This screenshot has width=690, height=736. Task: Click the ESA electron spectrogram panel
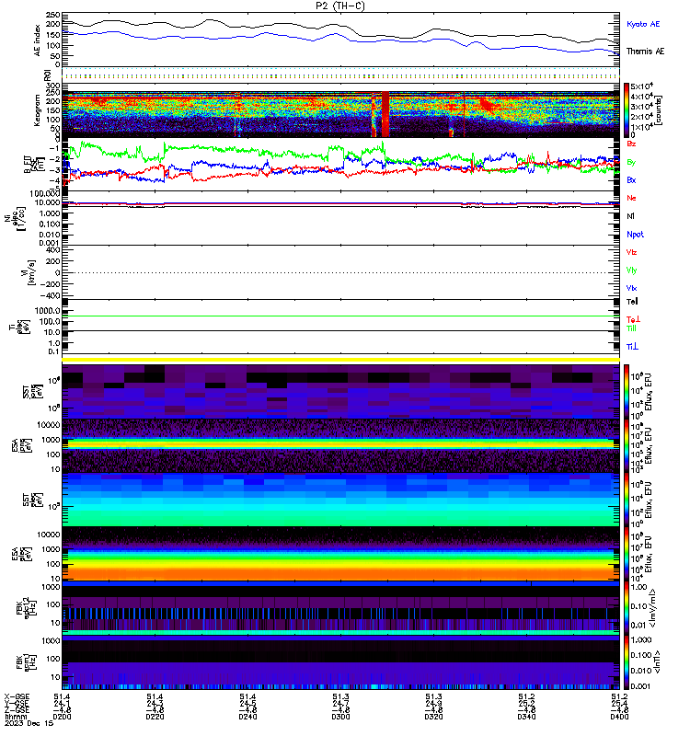click(x=340, y=554)
